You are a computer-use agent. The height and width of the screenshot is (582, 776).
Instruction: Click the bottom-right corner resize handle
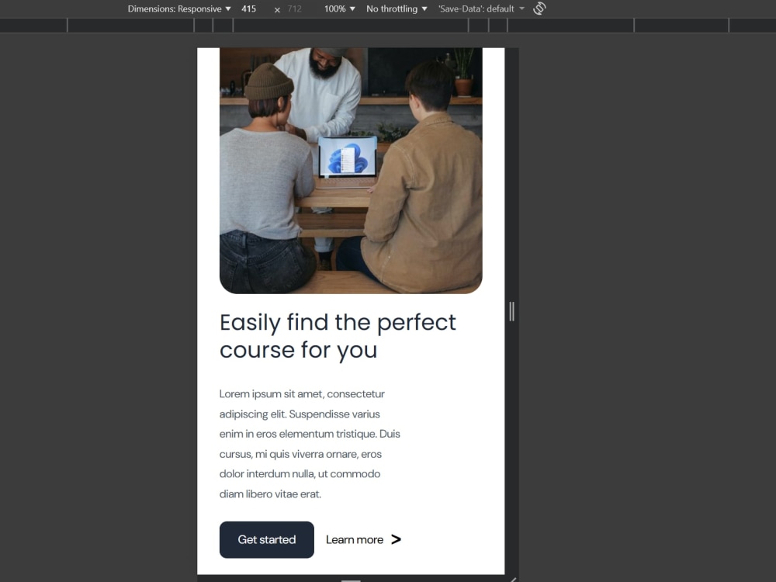(513, 579)
